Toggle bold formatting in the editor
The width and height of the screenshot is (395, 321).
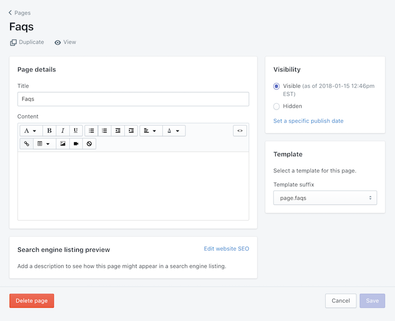point(49,130)
